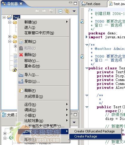Screen dimensions: 125x145
Task: Choose 导入(I)... menu entry
Action: [x=44, y=75]
